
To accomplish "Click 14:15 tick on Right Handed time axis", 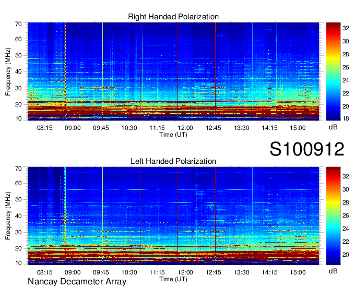I will point(270,128).
